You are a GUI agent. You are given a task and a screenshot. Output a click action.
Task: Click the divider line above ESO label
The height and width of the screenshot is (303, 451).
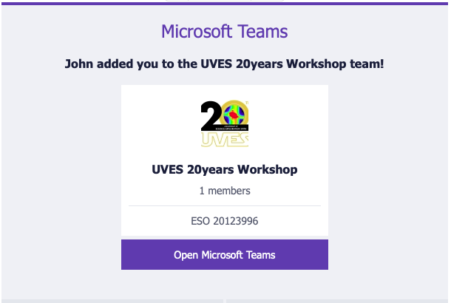(225, 206)
